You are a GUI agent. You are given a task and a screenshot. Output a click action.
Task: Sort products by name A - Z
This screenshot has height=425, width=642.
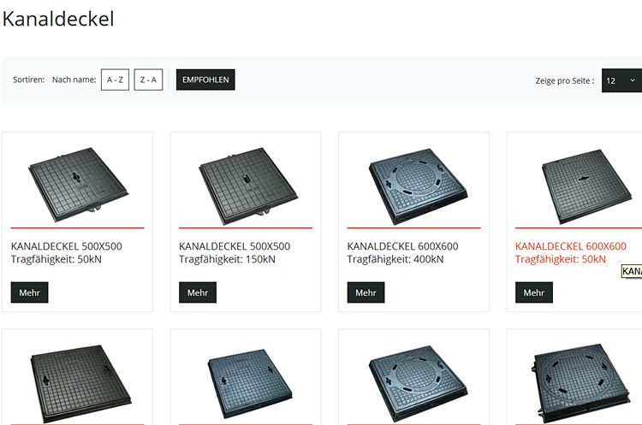coord(115,80)
